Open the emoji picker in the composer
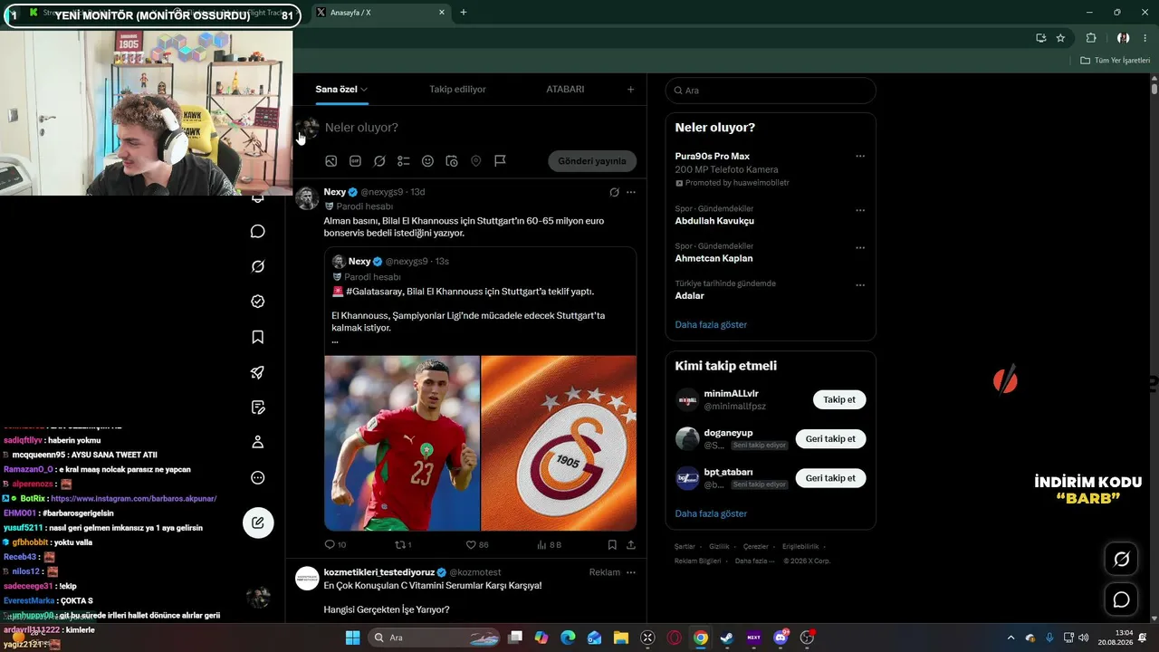 click(427, 161)
